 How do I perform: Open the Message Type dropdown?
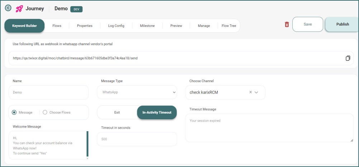pyautogui.click(x=137, y=92)
